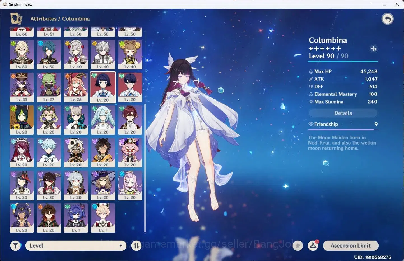
Task: Toggle the sort order arrows button
Action: (x=136, y=246)
